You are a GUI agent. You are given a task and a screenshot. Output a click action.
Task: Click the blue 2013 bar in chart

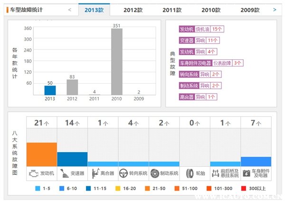click(x=50, y=90)
